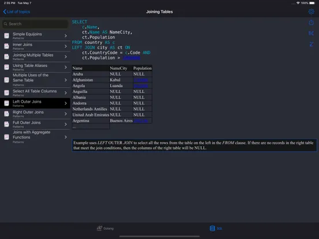Click the Left Outer Joins document icon
The height and width of the screenshot is (239, 319).
(6, 103)
